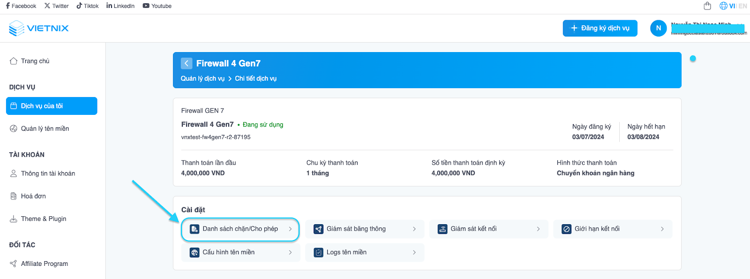The height and width of the screenshot is (279, 750).
Task: Click Chi tiết dịch vụ breadcrumb
Action: click(255, 78)
